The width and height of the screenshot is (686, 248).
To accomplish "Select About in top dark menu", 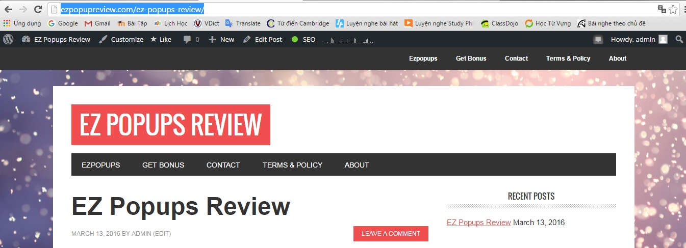I will tap(618, 59).
